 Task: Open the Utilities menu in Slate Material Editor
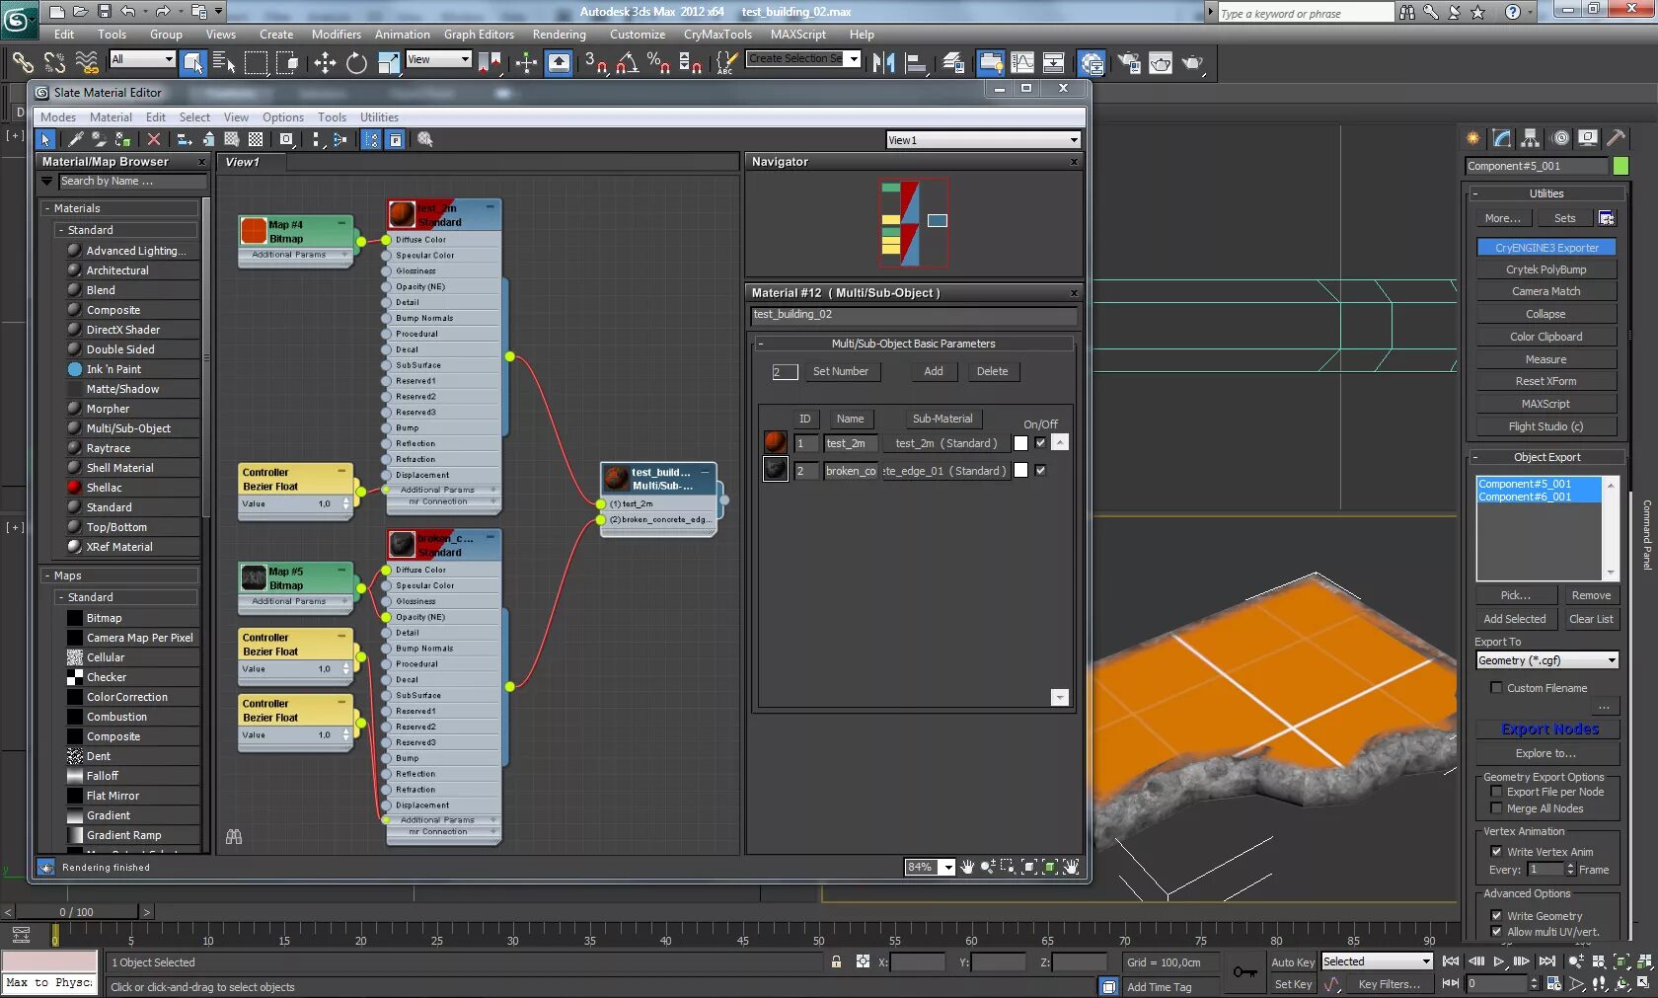click(379, 116)
